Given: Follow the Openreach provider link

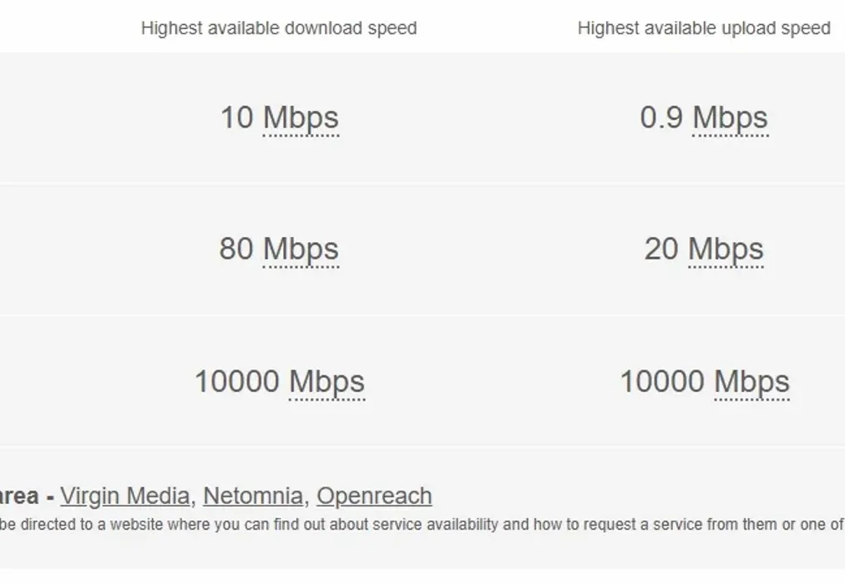Looking at the screenshot, I should pyautogui.click(x=374, y=496).
